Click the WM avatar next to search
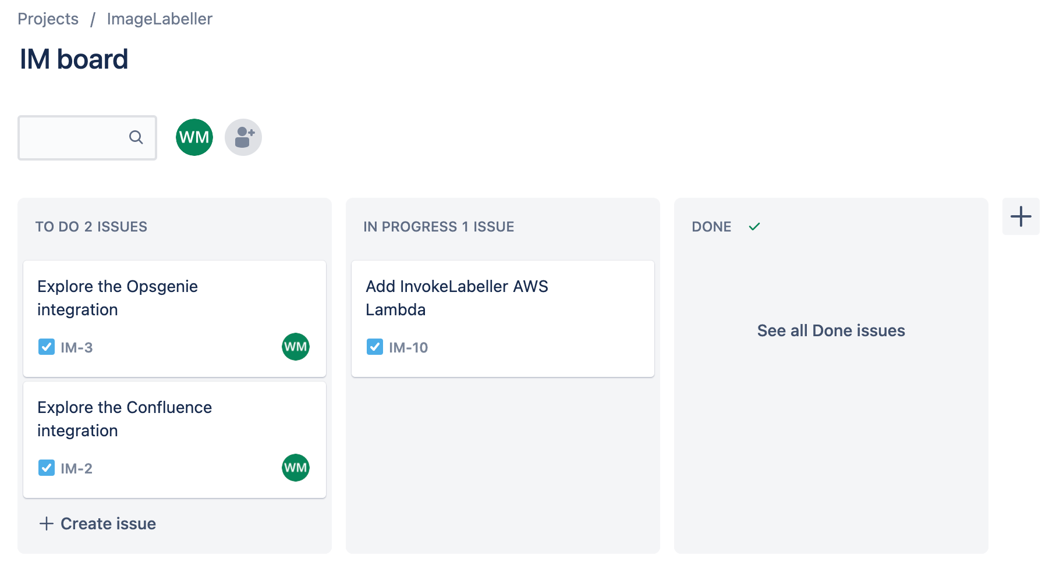 (x=194, y=137)
